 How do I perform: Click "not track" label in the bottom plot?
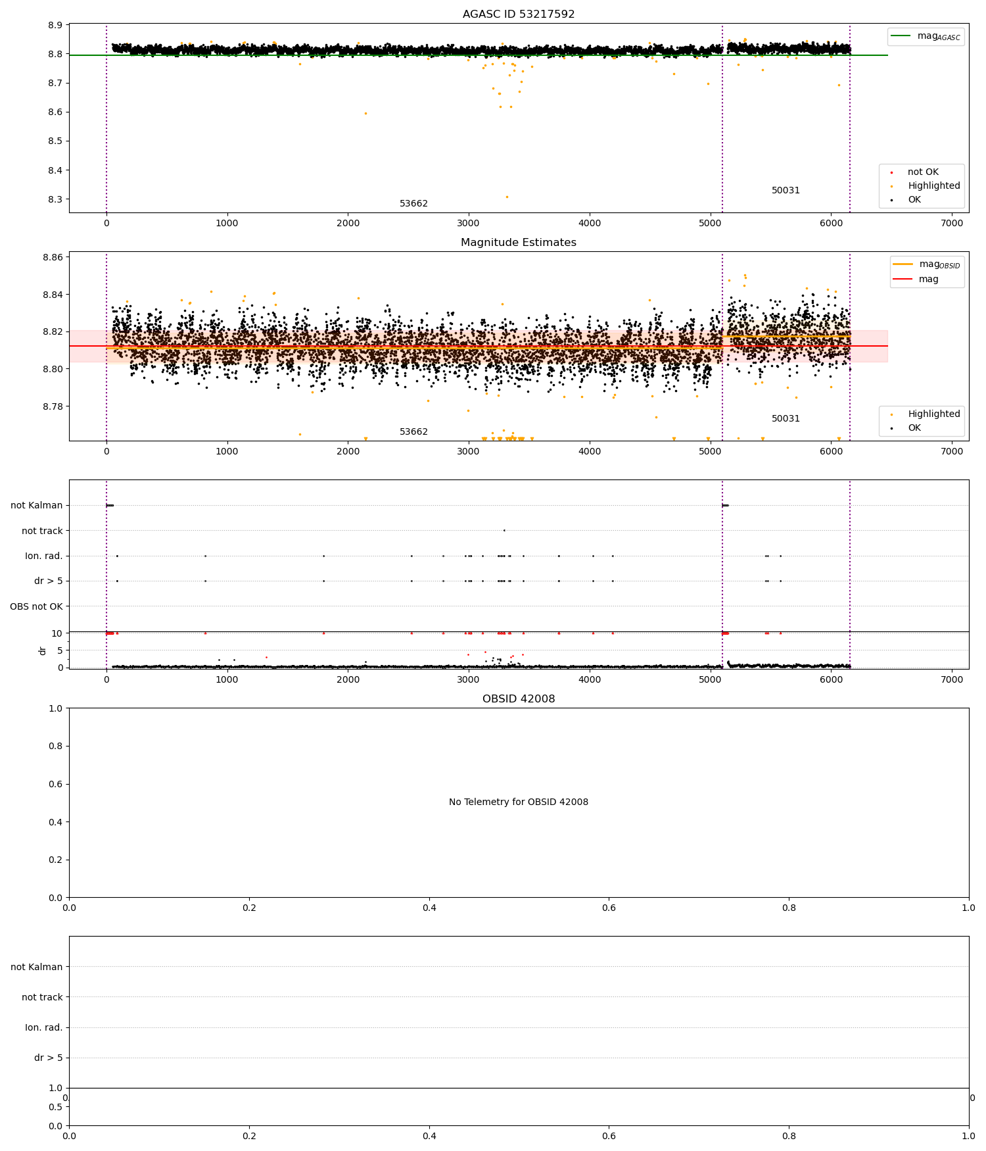point(42,997)
